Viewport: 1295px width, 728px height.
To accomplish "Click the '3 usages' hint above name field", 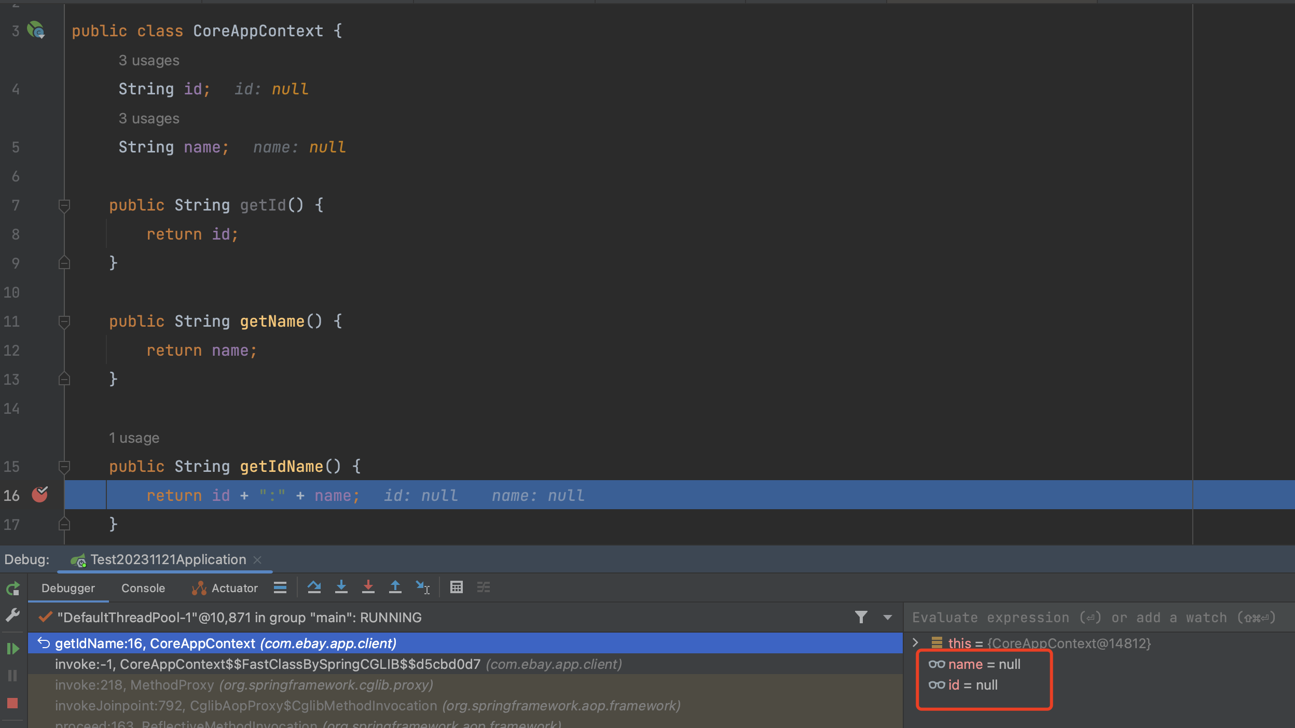I will [x=149, y=119].
